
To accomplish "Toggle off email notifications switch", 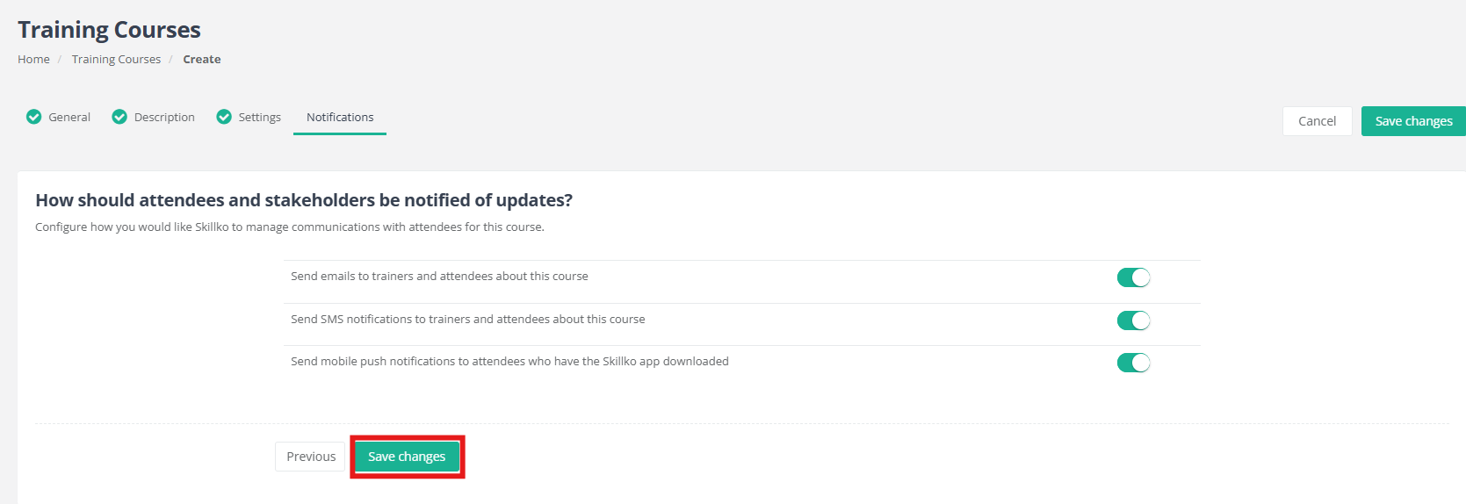I will click(1133, 277).
